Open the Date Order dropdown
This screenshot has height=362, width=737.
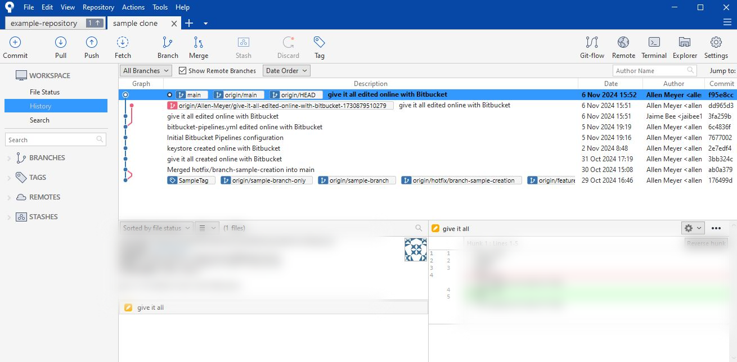coord(286,71)
